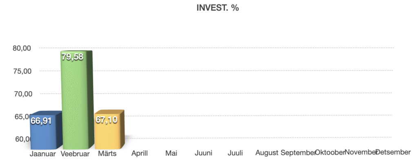Select the 66,91 data label

pyautogui.click(x=41, y=121)
